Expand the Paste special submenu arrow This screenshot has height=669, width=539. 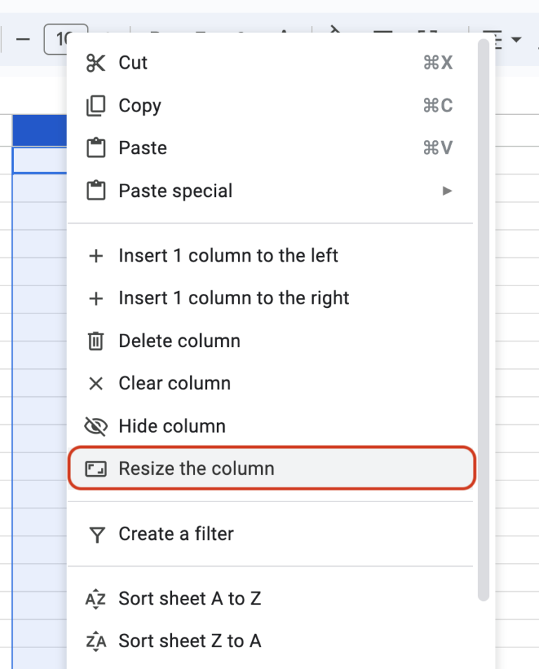447,191
